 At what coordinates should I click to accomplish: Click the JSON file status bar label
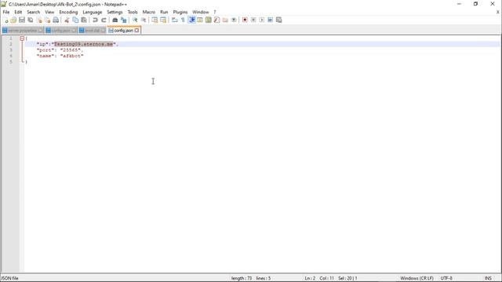pos(9,279)
